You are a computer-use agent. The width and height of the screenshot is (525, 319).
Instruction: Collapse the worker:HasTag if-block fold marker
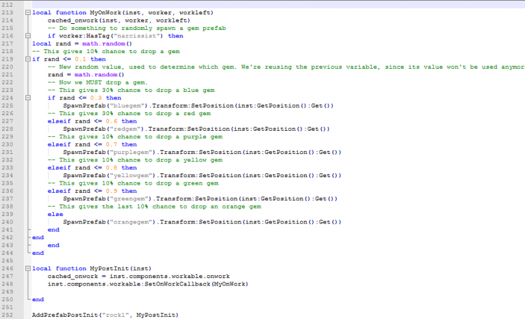click(27, 35)
